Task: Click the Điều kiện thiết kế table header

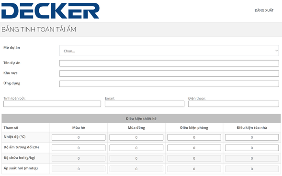Action: pyautogui.click(x=141, y=118)
